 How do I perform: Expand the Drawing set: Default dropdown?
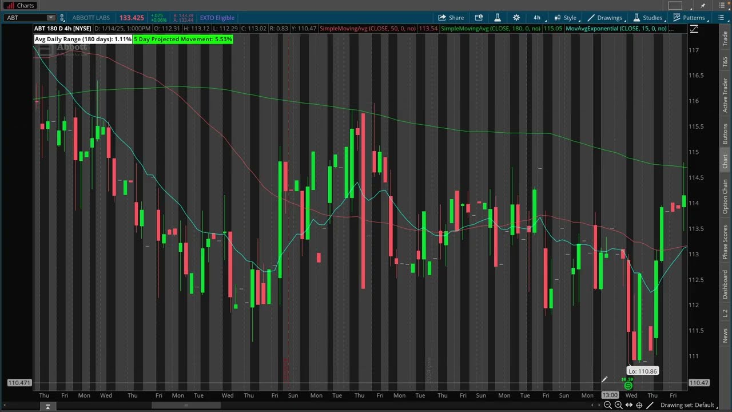690,405
